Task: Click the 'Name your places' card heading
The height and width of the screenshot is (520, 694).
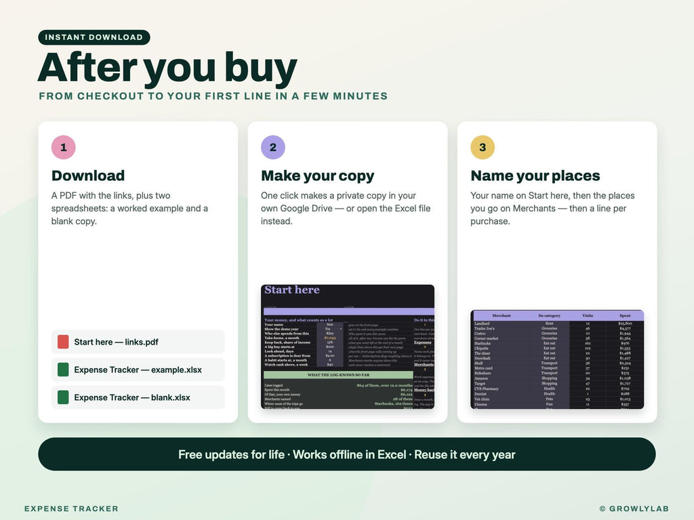Action: click(535, 175)
